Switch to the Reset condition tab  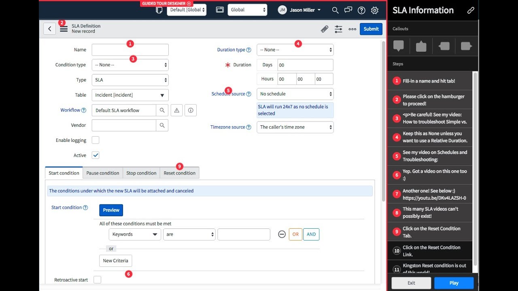tap(180, 173)
